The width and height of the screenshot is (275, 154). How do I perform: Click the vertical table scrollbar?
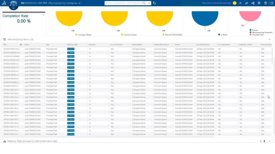tap(272, 56)
